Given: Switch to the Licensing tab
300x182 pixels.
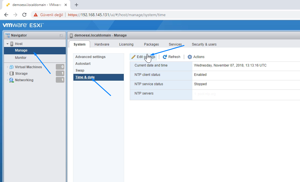Looking at the screenshot, I should (126, 44).
